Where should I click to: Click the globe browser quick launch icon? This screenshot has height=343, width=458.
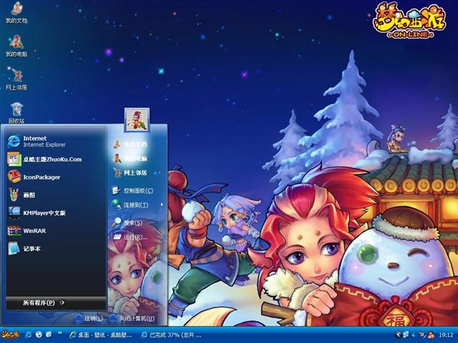39,334
